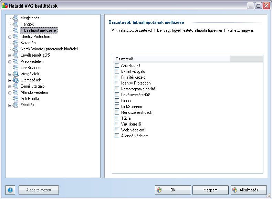The width and height of the screenshot is (272, 199).
Task: Toggle the LinkScanner component checkbox
Action: point(117,106)
